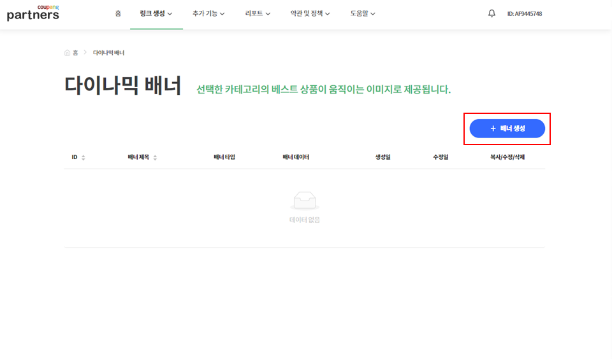Expand the 링크 생성 dropdown menu
Screen dimensions: 612x359
click(156, 13)
